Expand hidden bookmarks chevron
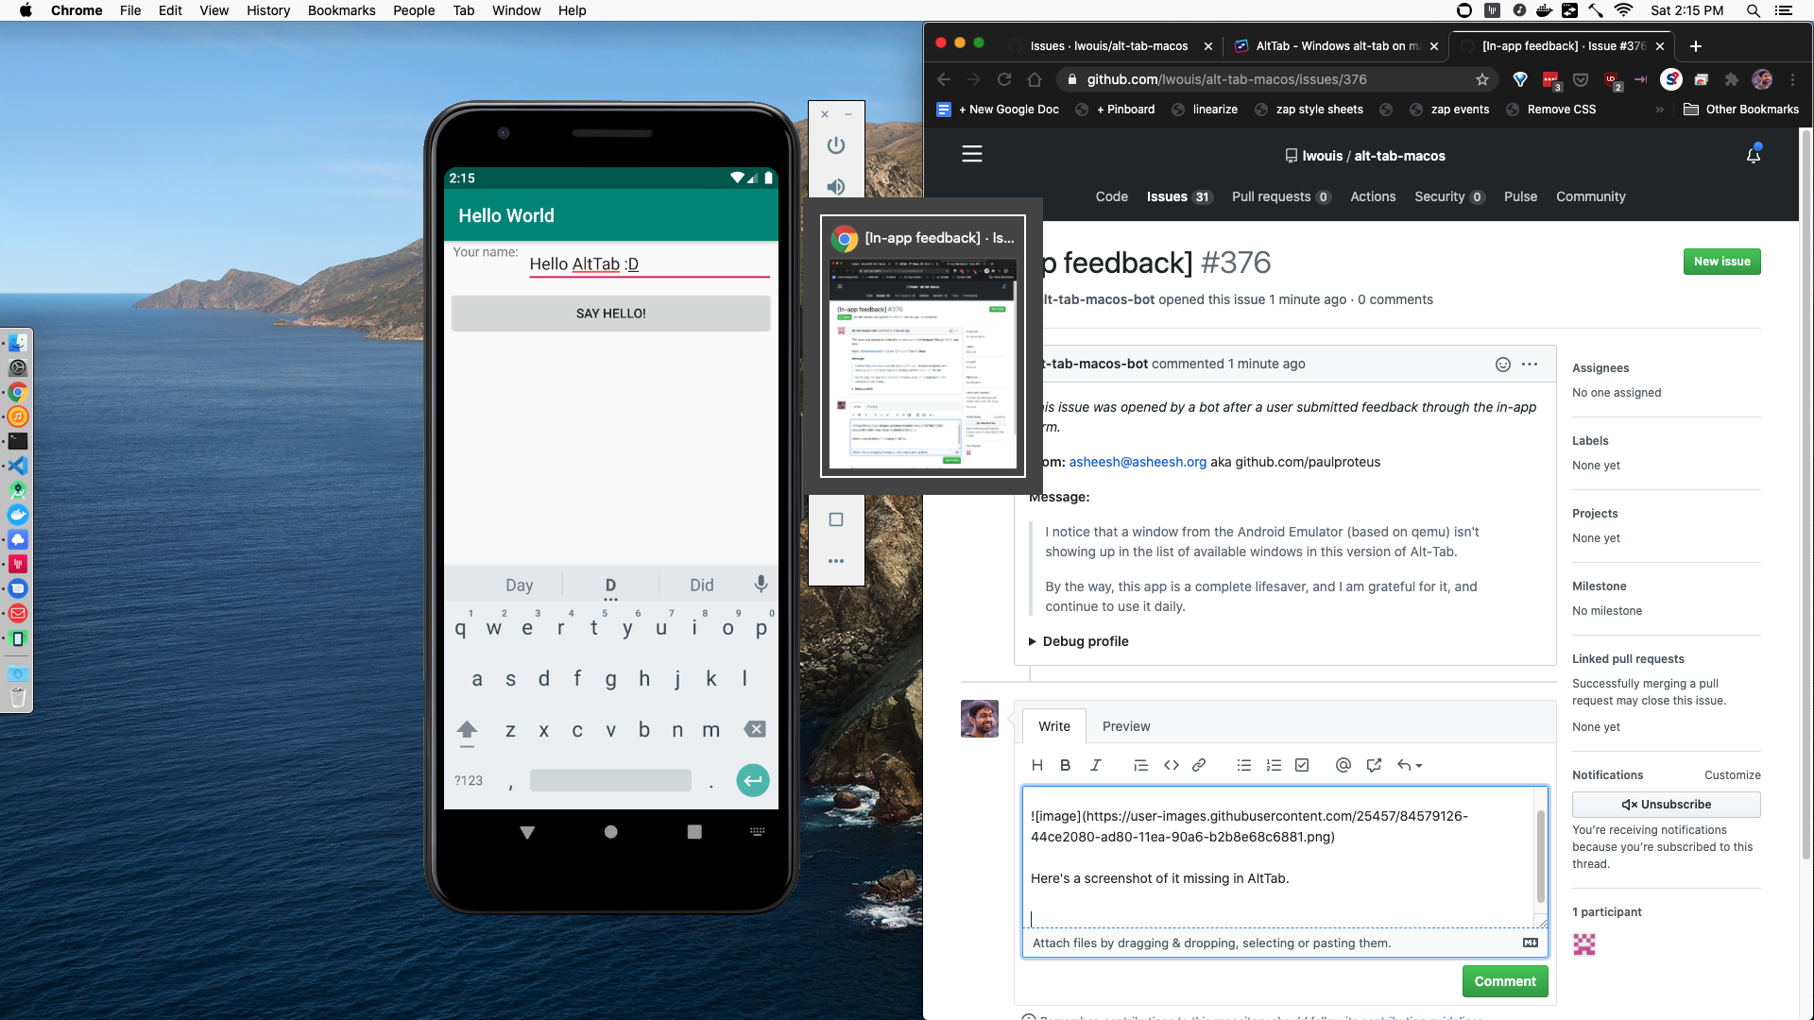The width and height of the screenshot is (1814, 1020). click(1660, 110)
